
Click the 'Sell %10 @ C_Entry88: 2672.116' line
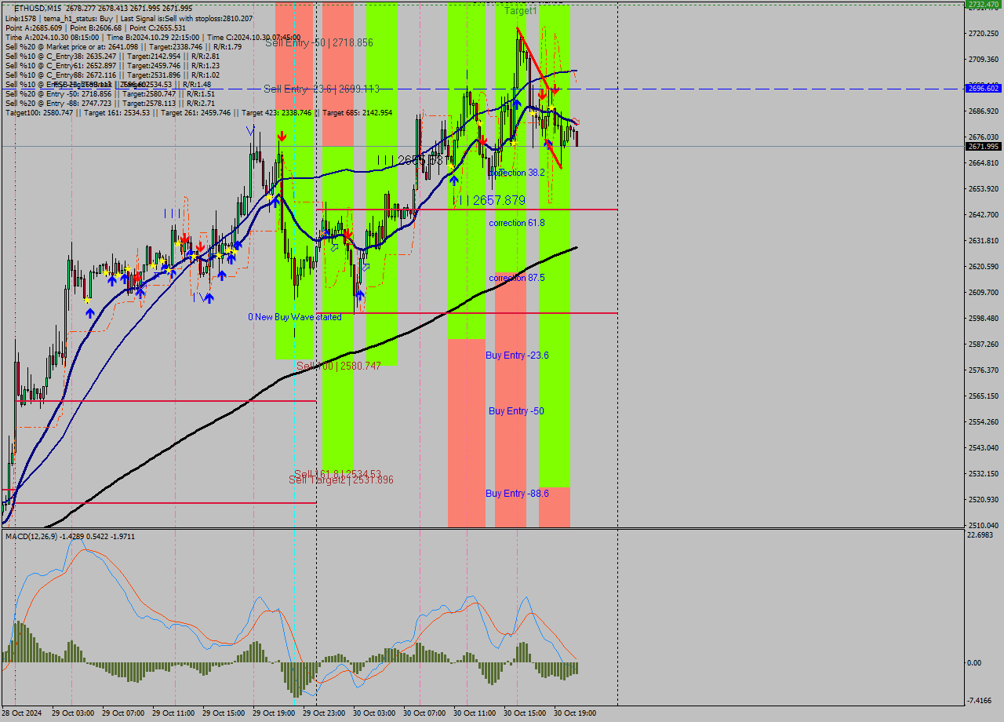(112, 75)
